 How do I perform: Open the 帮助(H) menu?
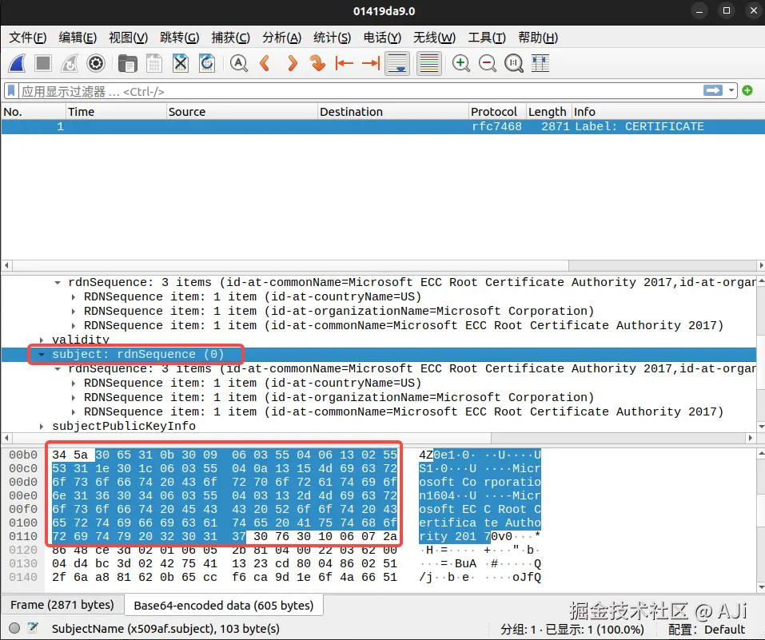click(x=538, y=38)
